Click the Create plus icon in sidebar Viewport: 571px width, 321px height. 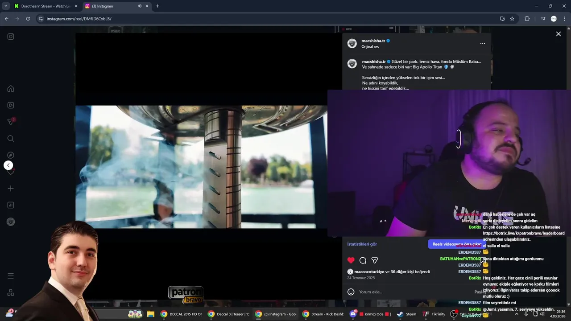(x=11, y=189)
